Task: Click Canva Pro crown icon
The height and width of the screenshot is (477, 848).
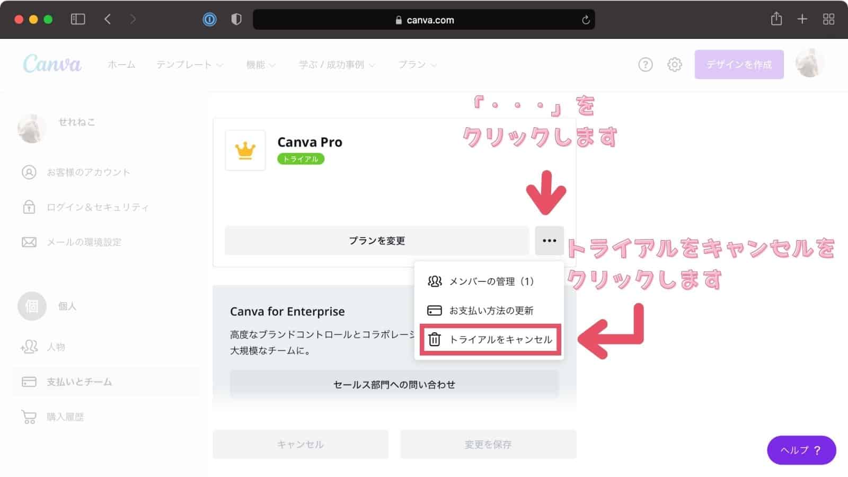Action: tap(245, 151)
